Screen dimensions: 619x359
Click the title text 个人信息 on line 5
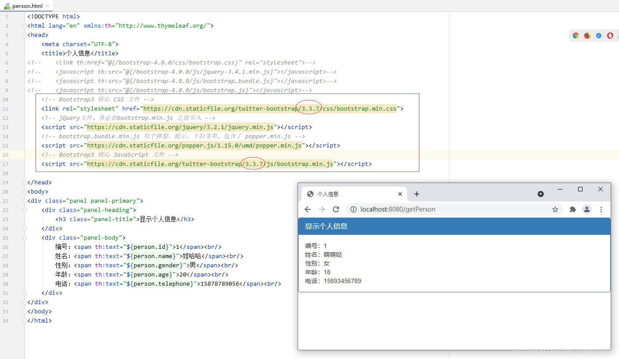tap(78, 54)
